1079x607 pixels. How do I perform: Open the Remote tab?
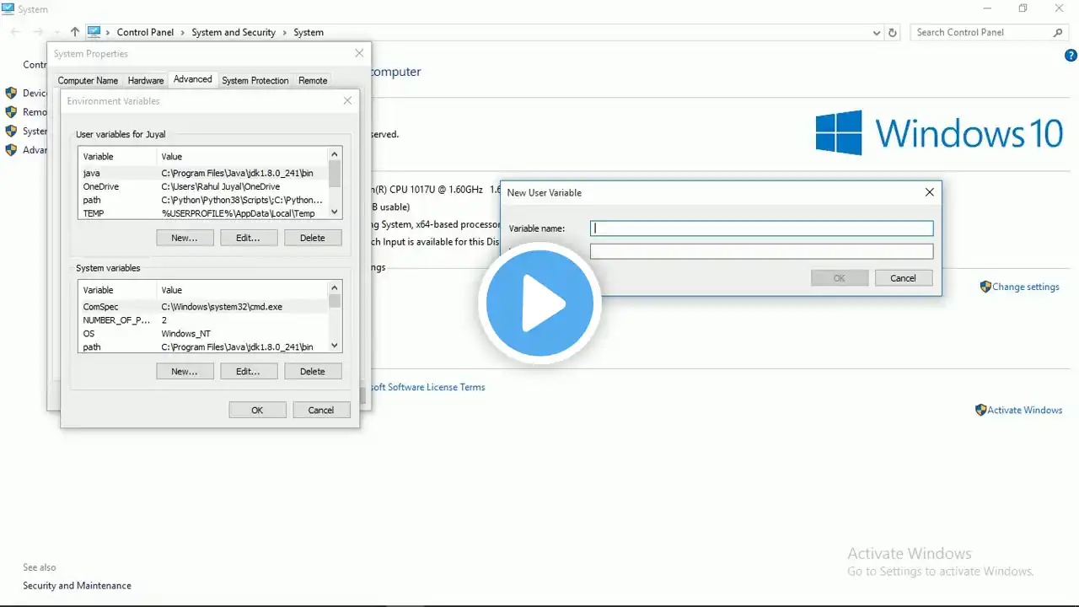tap(313, 81)
